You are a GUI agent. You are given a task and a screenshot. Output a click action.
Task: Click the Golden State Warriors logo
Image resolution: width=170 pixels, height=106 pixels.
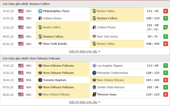(x=94, y=87)
